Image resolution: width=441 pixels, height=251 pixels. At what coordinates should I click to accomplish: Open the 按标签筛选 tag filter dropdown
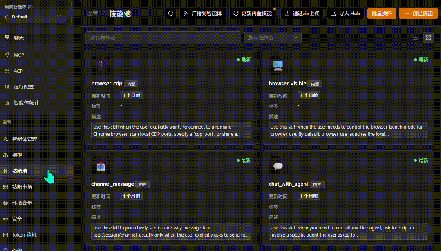tap(273, 38)
